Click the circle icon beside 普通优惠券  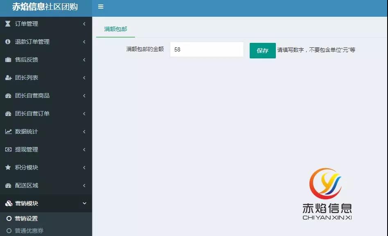9,231
